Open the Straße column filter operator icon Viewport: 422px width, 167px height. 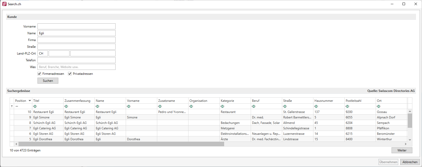(285, 106)
